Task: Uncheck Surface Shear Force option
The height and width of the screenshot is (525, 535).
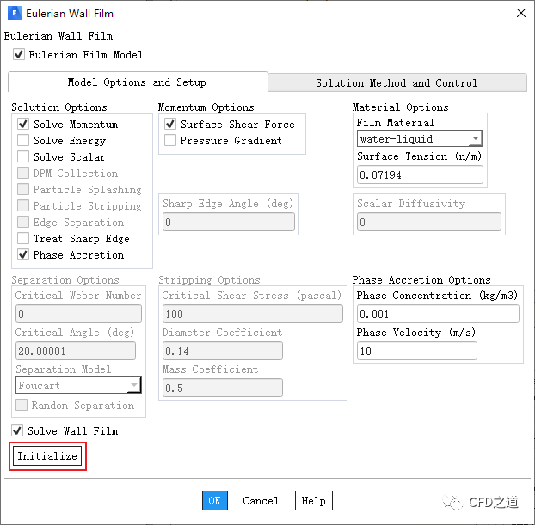Action: [170, 124]
